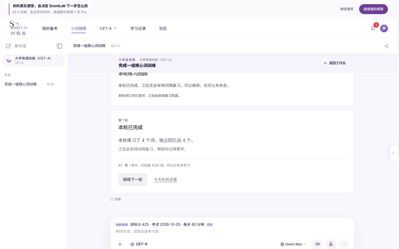Share this conversation via share icon

[x=387, y=46]
